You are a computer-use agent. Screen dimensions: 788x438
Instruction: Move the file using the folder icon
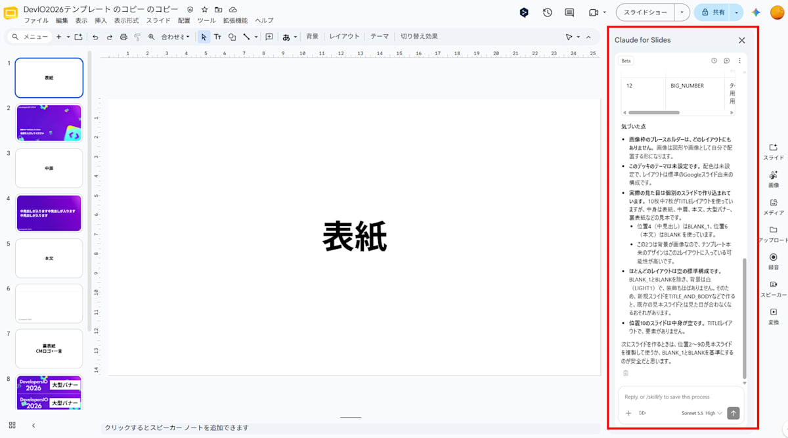(219, 10)
